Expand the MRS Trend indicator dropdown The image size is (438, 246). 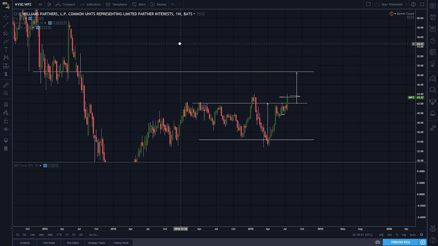pos(40,166)
